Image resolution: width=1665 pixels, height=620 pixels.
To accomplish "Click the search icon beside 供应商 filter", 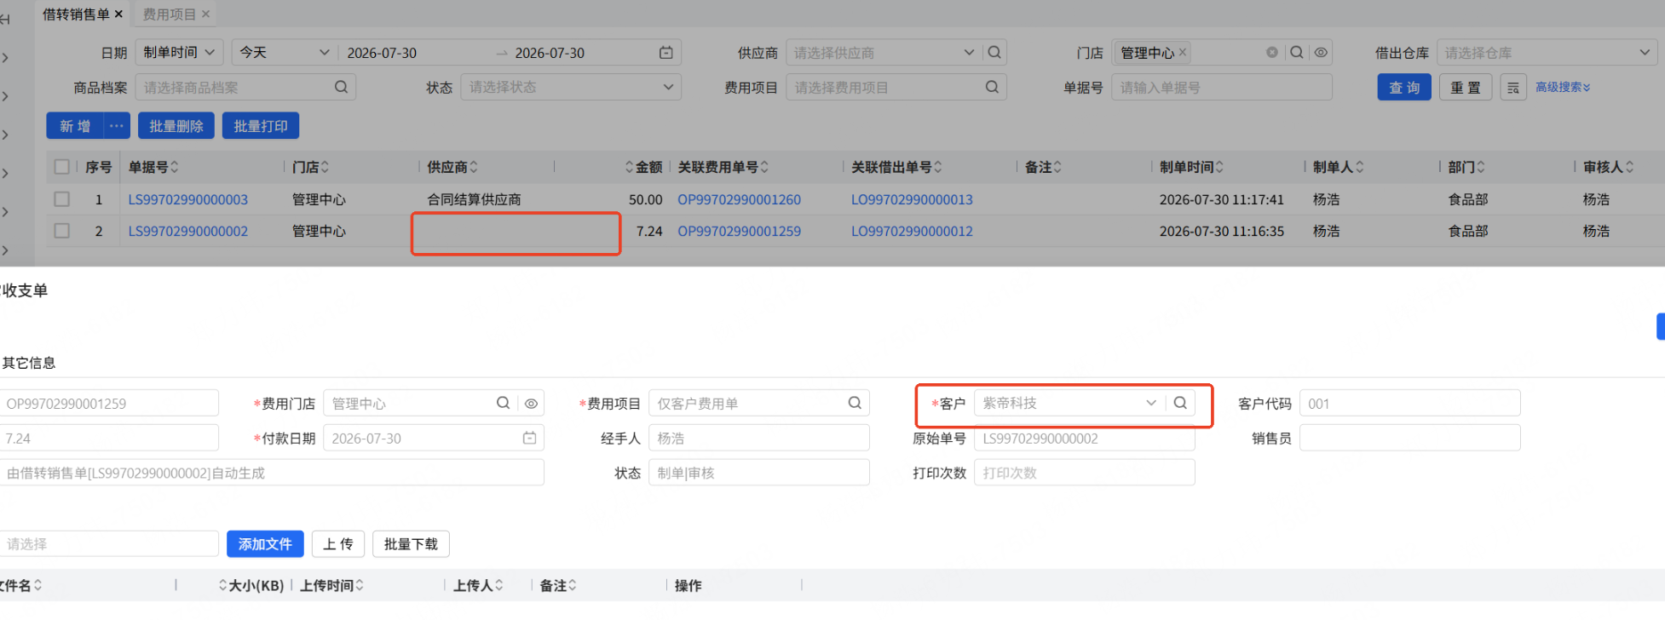I will [x=994, y=53].
